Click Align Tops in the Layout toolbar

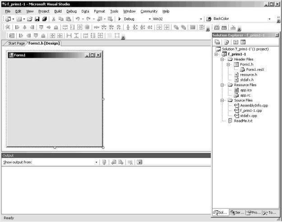tap(41, 27)
